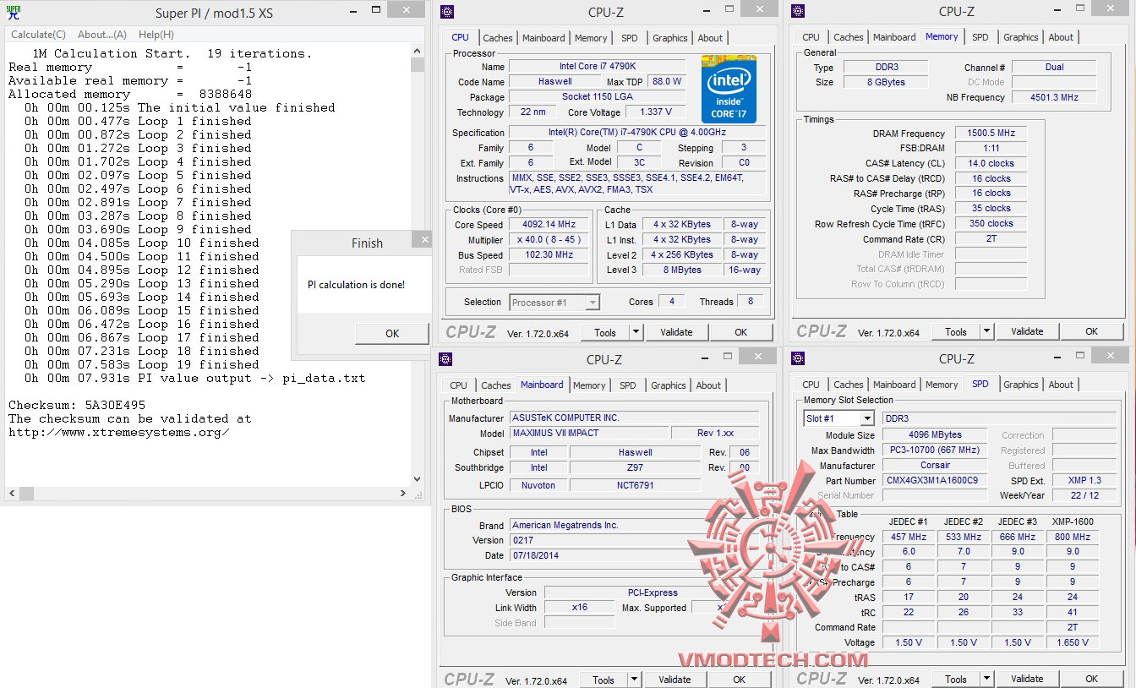Click OK button in the SPD-tab CPU-Z window

[1092, 679]
